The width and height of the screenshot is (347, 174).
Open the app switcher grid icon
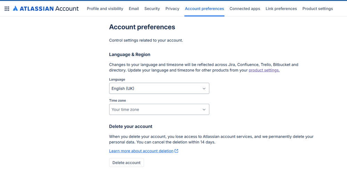7,9
